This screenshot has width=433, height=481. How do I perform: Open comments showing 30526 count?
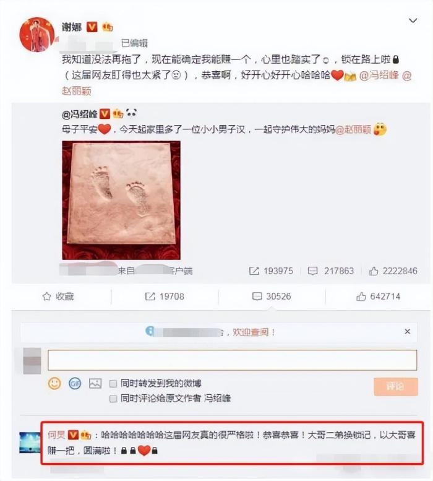click(272, 297)
